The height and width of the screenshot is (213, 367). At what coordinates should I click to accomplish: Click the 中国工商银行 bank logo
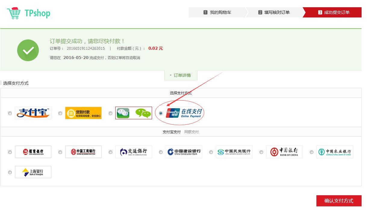point(83,152)
